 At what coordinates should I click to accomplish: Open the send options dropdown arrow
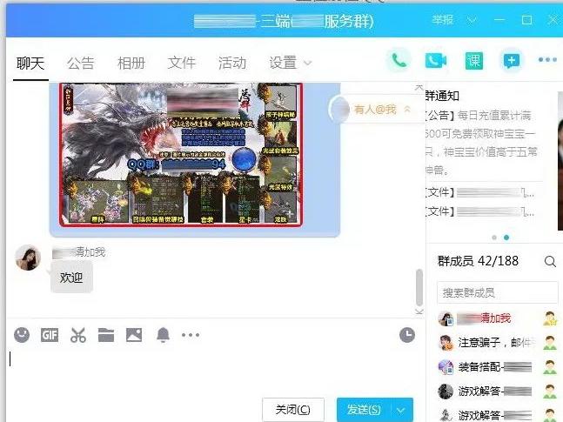(x=401, y=410)
